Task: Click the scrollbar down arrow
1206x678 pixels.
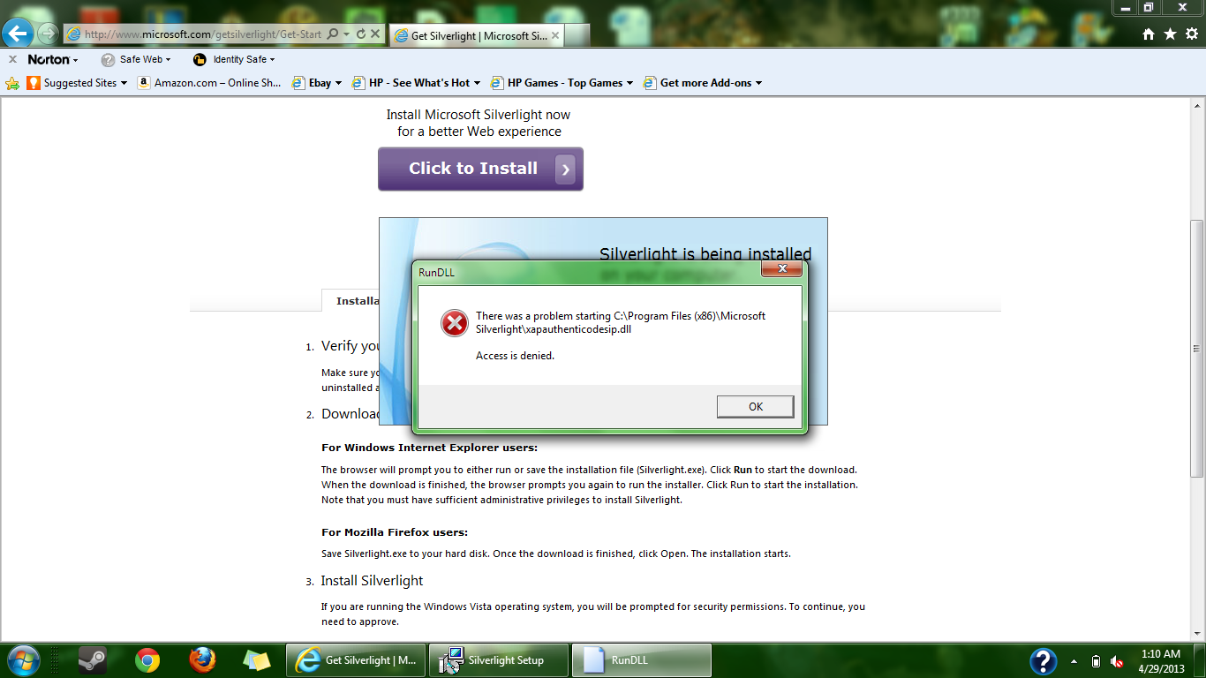Action: (1197, 633)
